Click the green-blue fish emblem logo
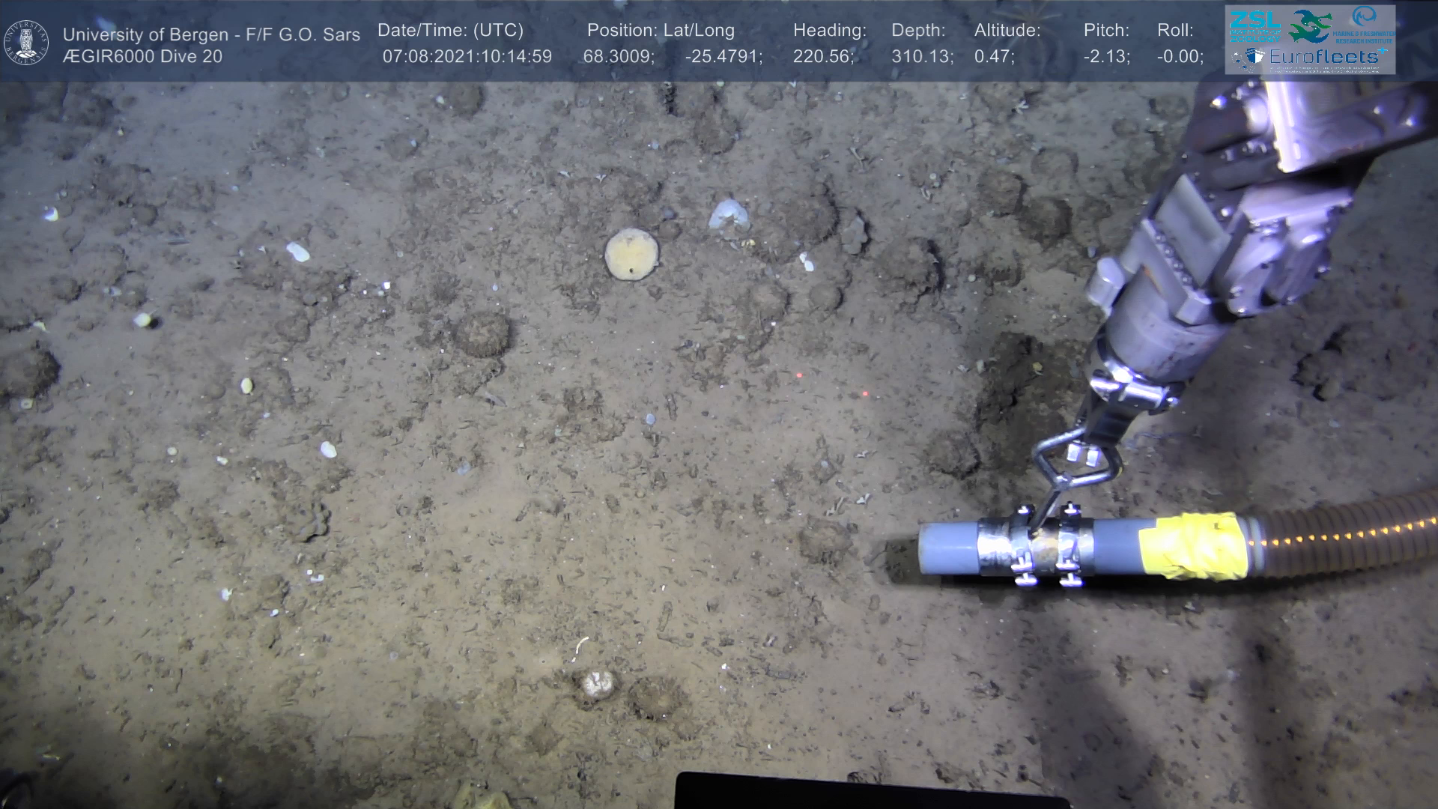 point(1311,26)
